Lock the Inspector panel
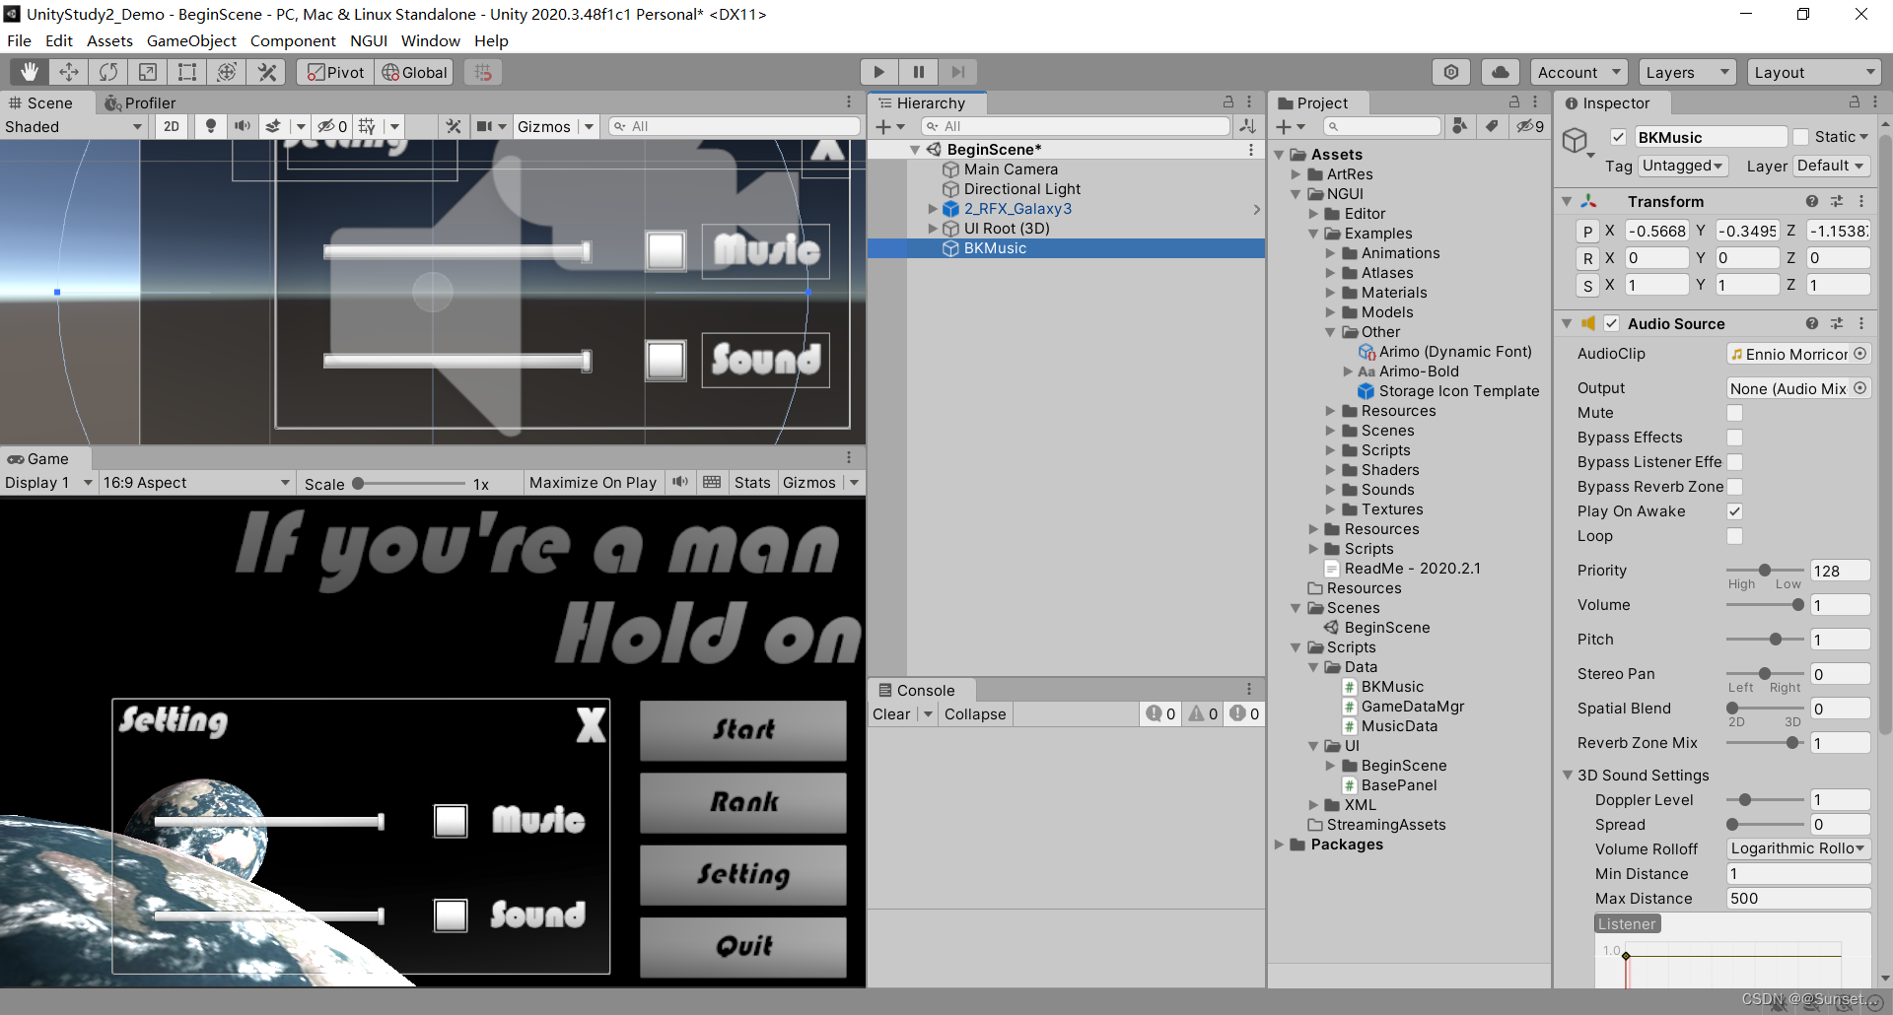The height and width of the screenshot is (1015, 1893). 1854,102
